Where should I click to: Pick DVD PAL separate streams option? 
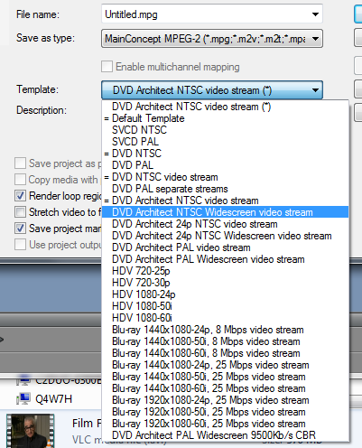pos(226,189)
